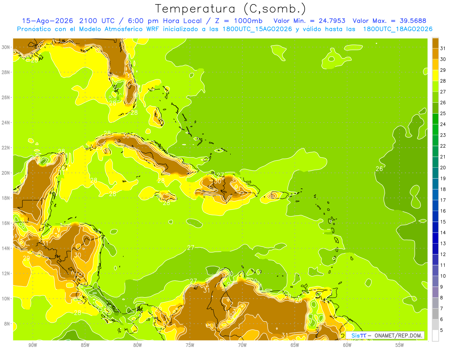Screen dimensions: 453x350
Task: Click the "30N" latitude axis label
Action: pos(6,47)
